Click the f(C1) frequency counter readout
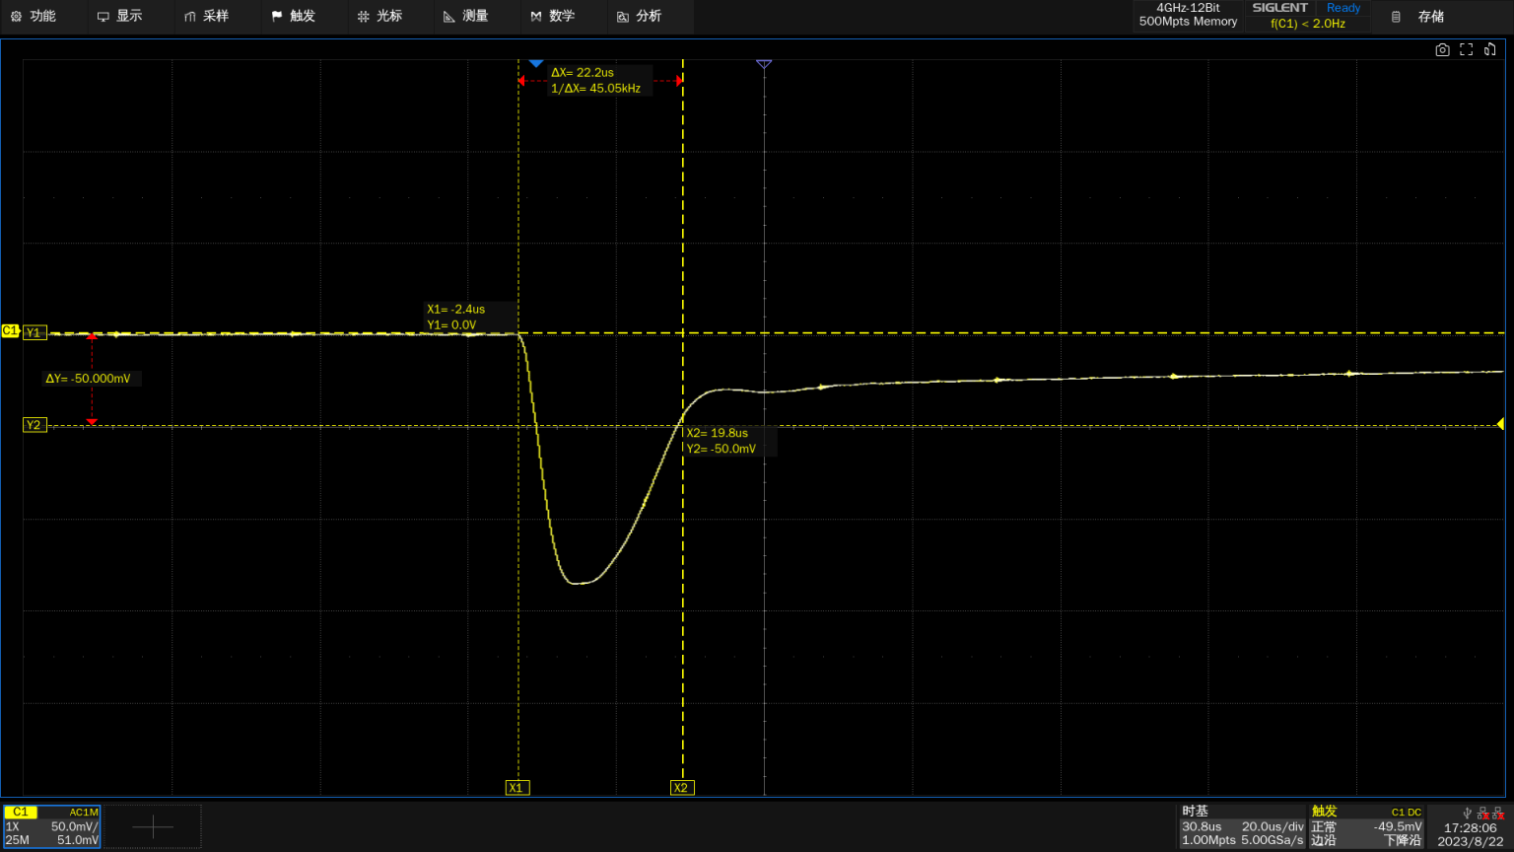Image resolution: width=1514 pixels, height=852 pixels. (x=1307, y=24)
